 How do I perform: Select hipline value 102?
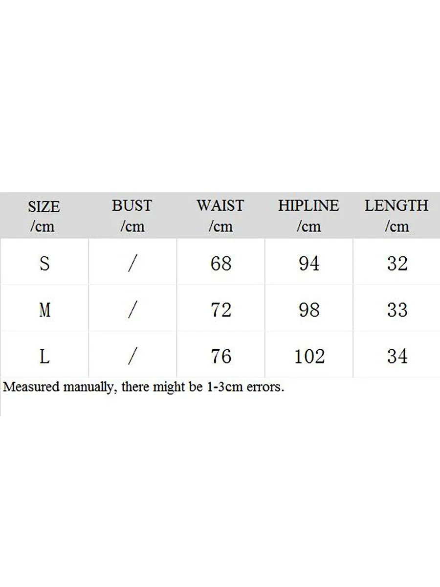pyautogui.click(x=309, y=357)
